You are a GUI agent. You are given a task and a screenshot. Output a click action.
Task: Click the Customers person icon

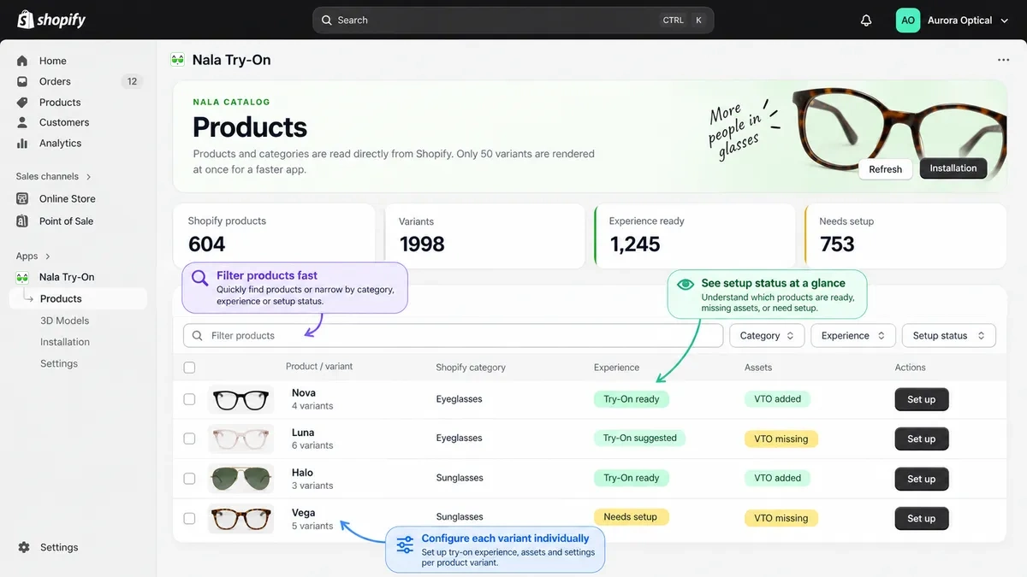22,122
